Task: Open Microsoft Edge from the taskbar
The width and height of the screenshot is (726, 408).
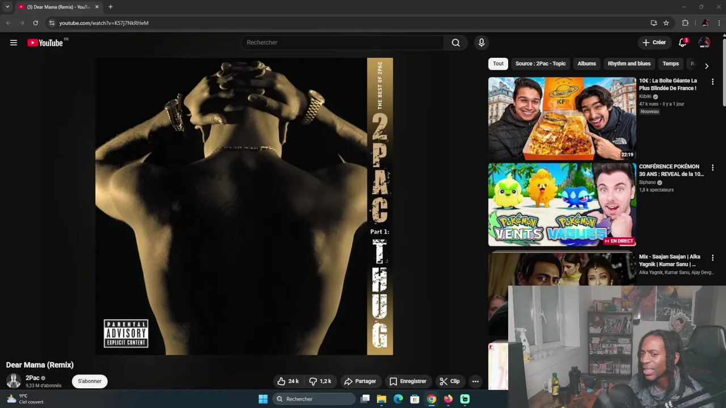Action: tap(398, 399)
